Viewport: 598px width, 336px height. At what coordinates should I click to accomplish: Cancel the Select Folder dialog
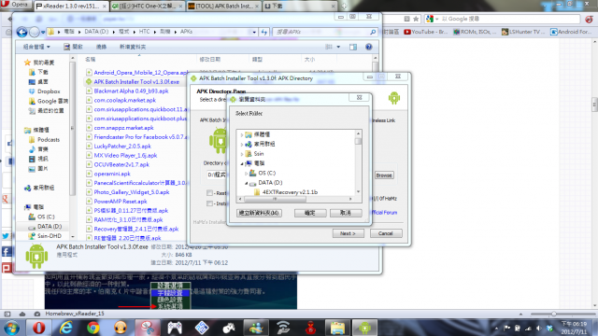[x=346, y=213]
